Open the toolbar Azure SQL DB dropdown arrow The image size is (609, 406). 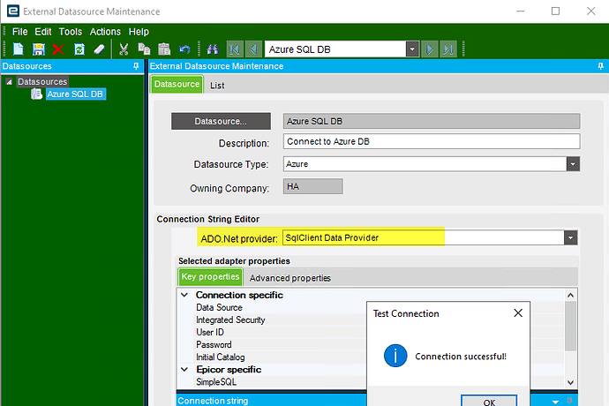(412, 49)
